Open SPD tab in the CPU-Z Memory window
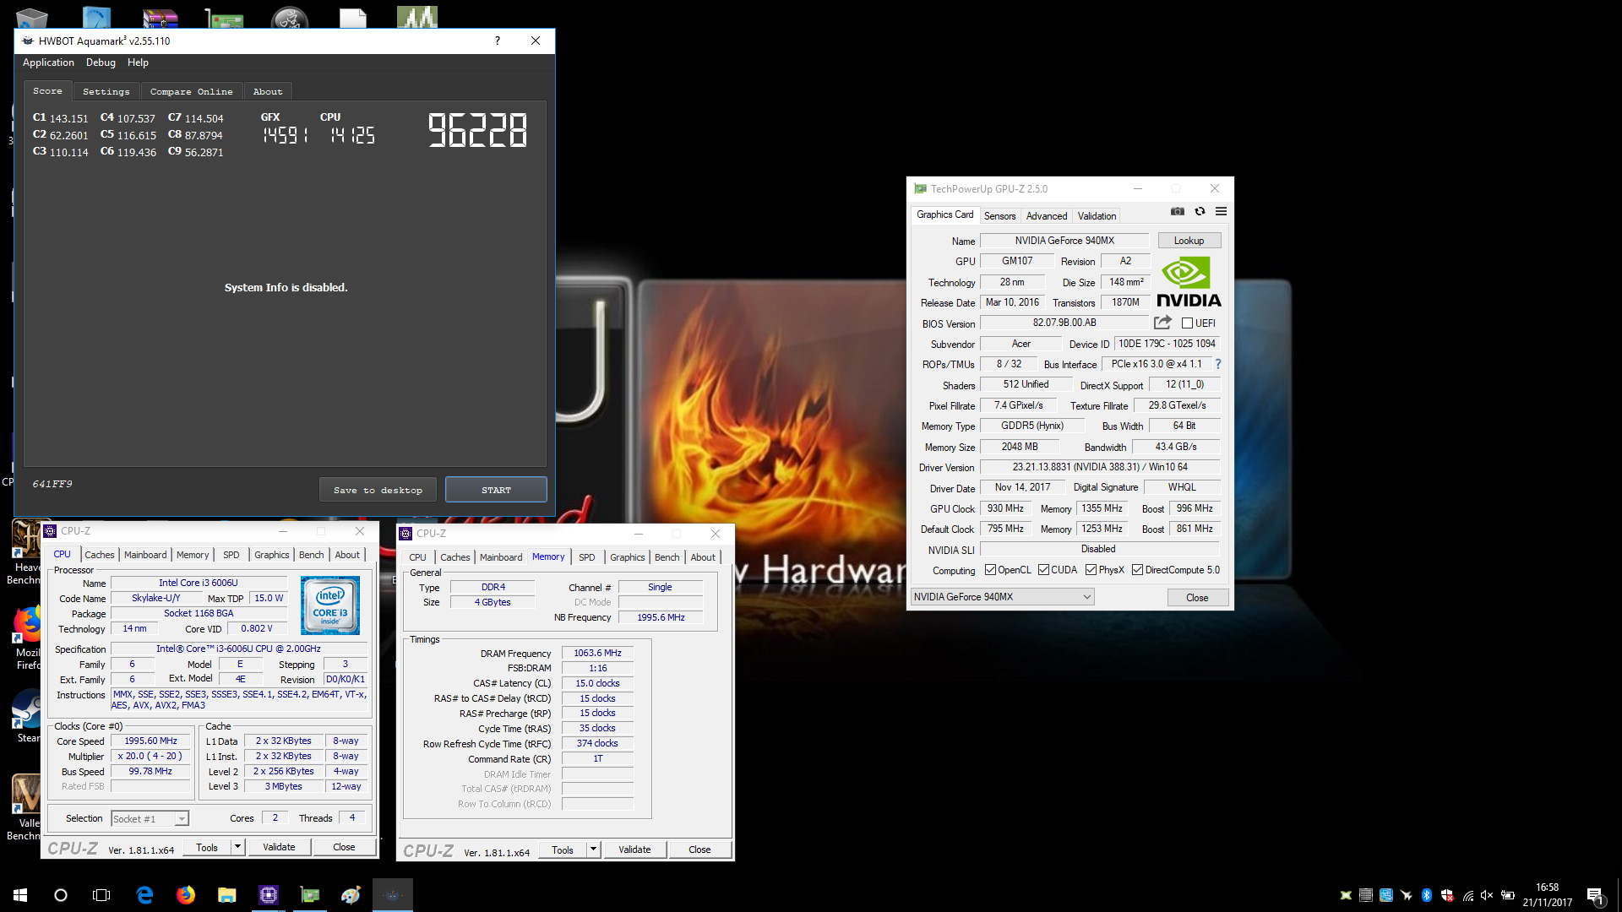 (586, 557)
